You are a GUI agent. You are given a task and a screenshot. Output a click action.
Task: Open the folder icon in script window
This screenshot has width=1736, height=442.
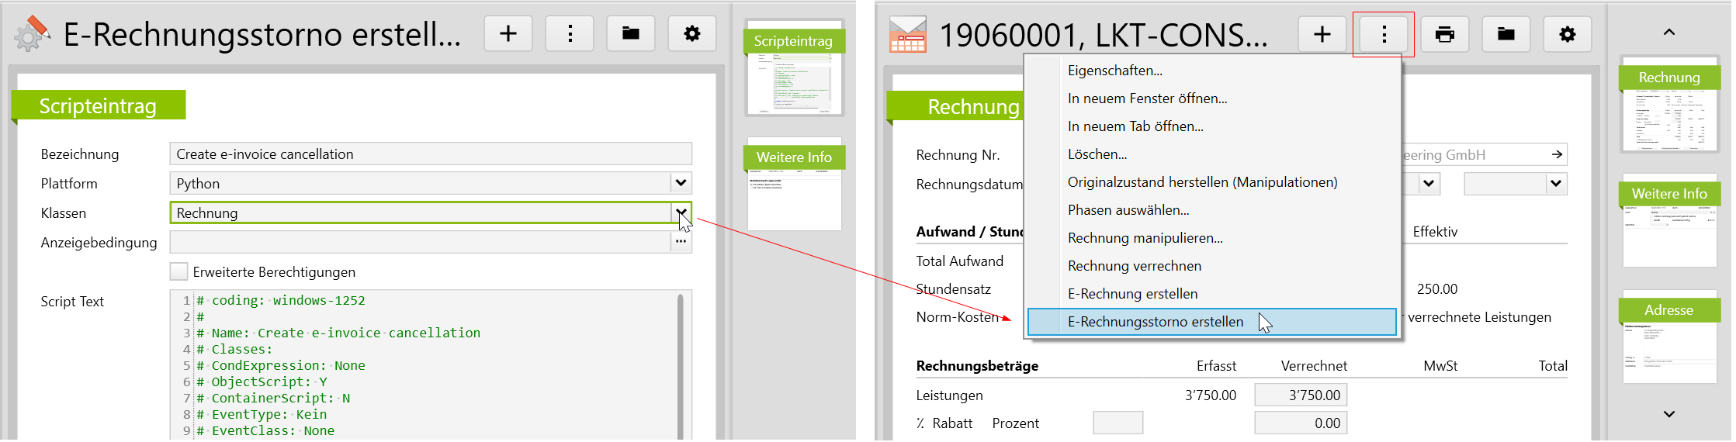(x=631, y=34)
